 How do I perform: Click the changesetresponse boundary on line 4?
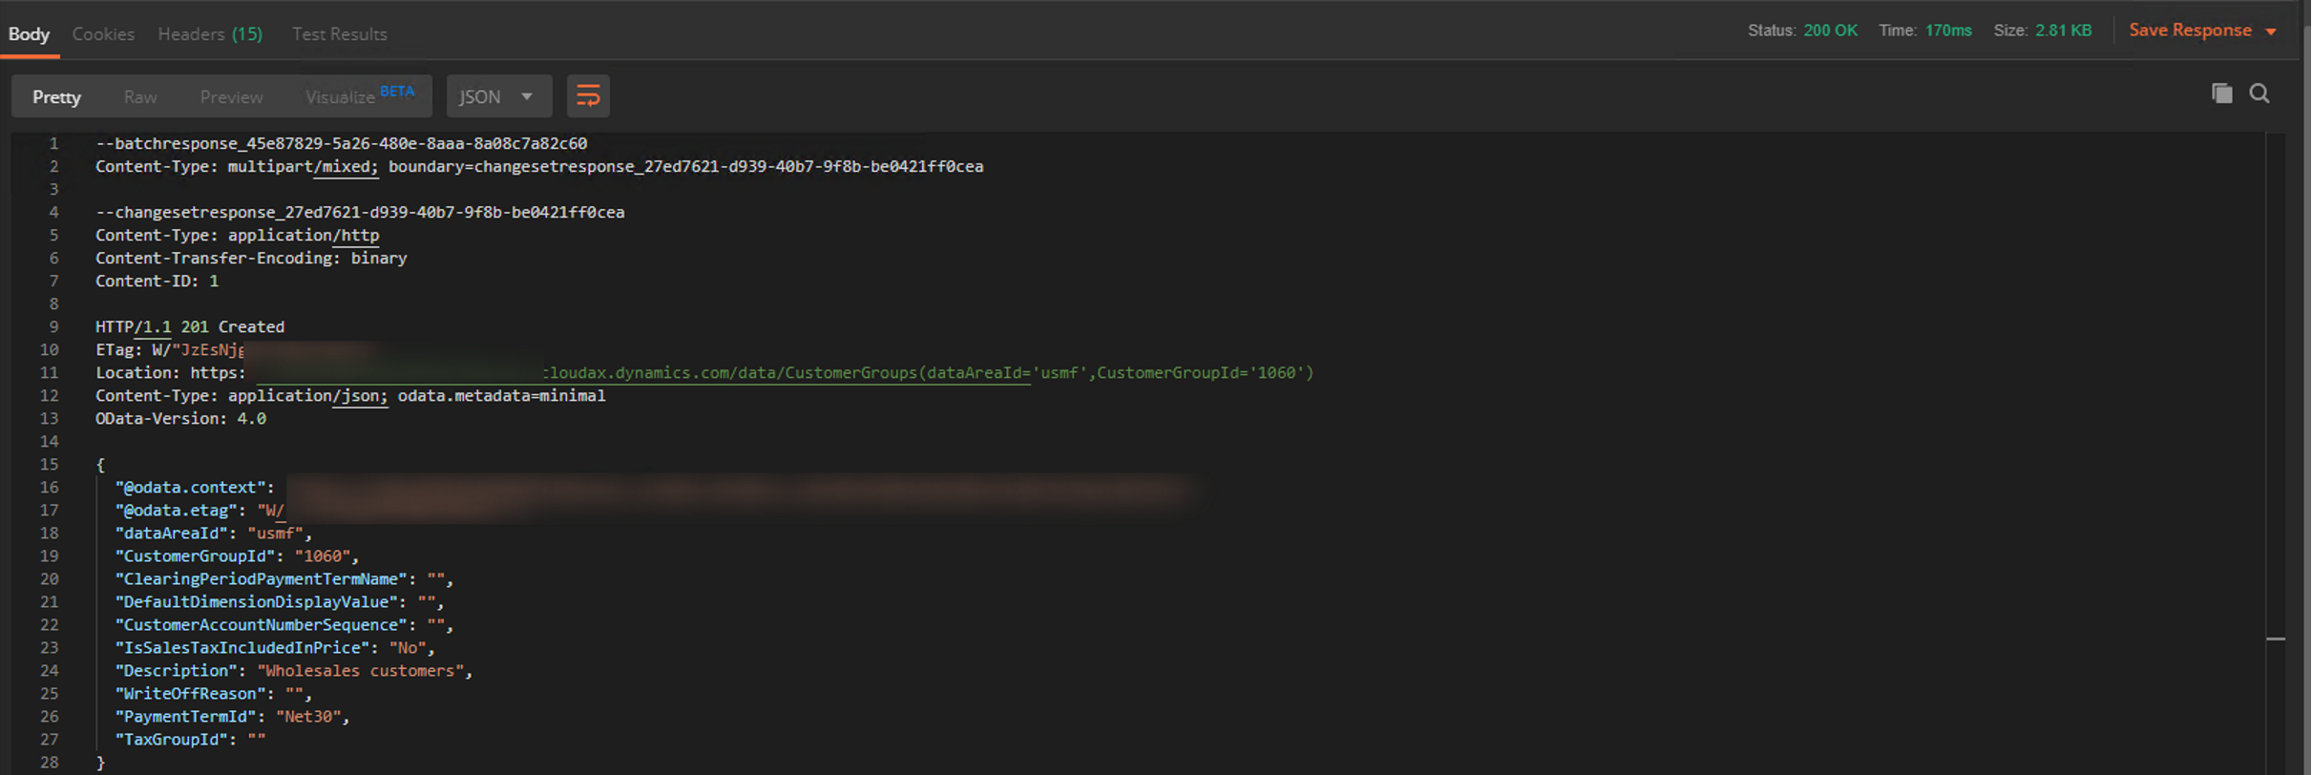360,212
